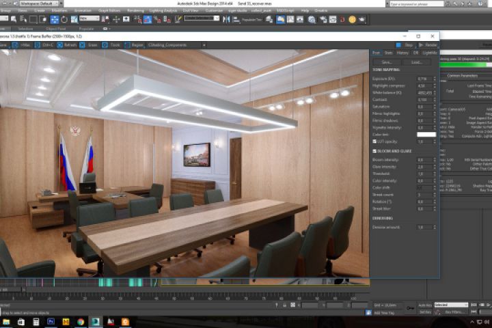Click the Denoise amount stepper arrows
Screen dimensions: 492x328
(x=435, y=227)
